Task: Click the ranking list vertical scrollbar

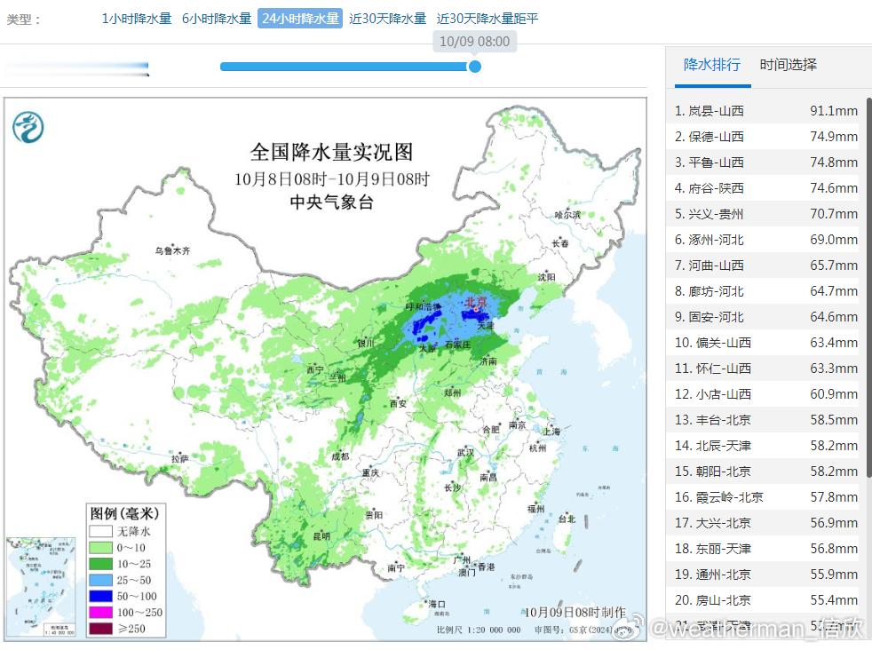Action: coord(869,288)
